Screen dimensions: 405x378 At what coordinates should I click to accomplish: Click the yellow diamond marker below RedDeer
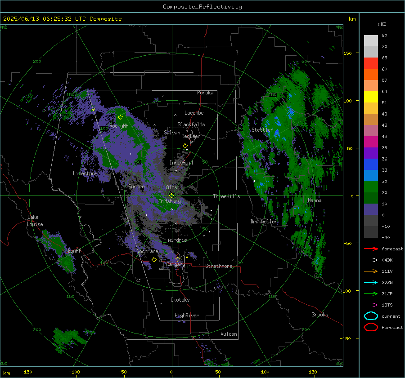[185, 146]
